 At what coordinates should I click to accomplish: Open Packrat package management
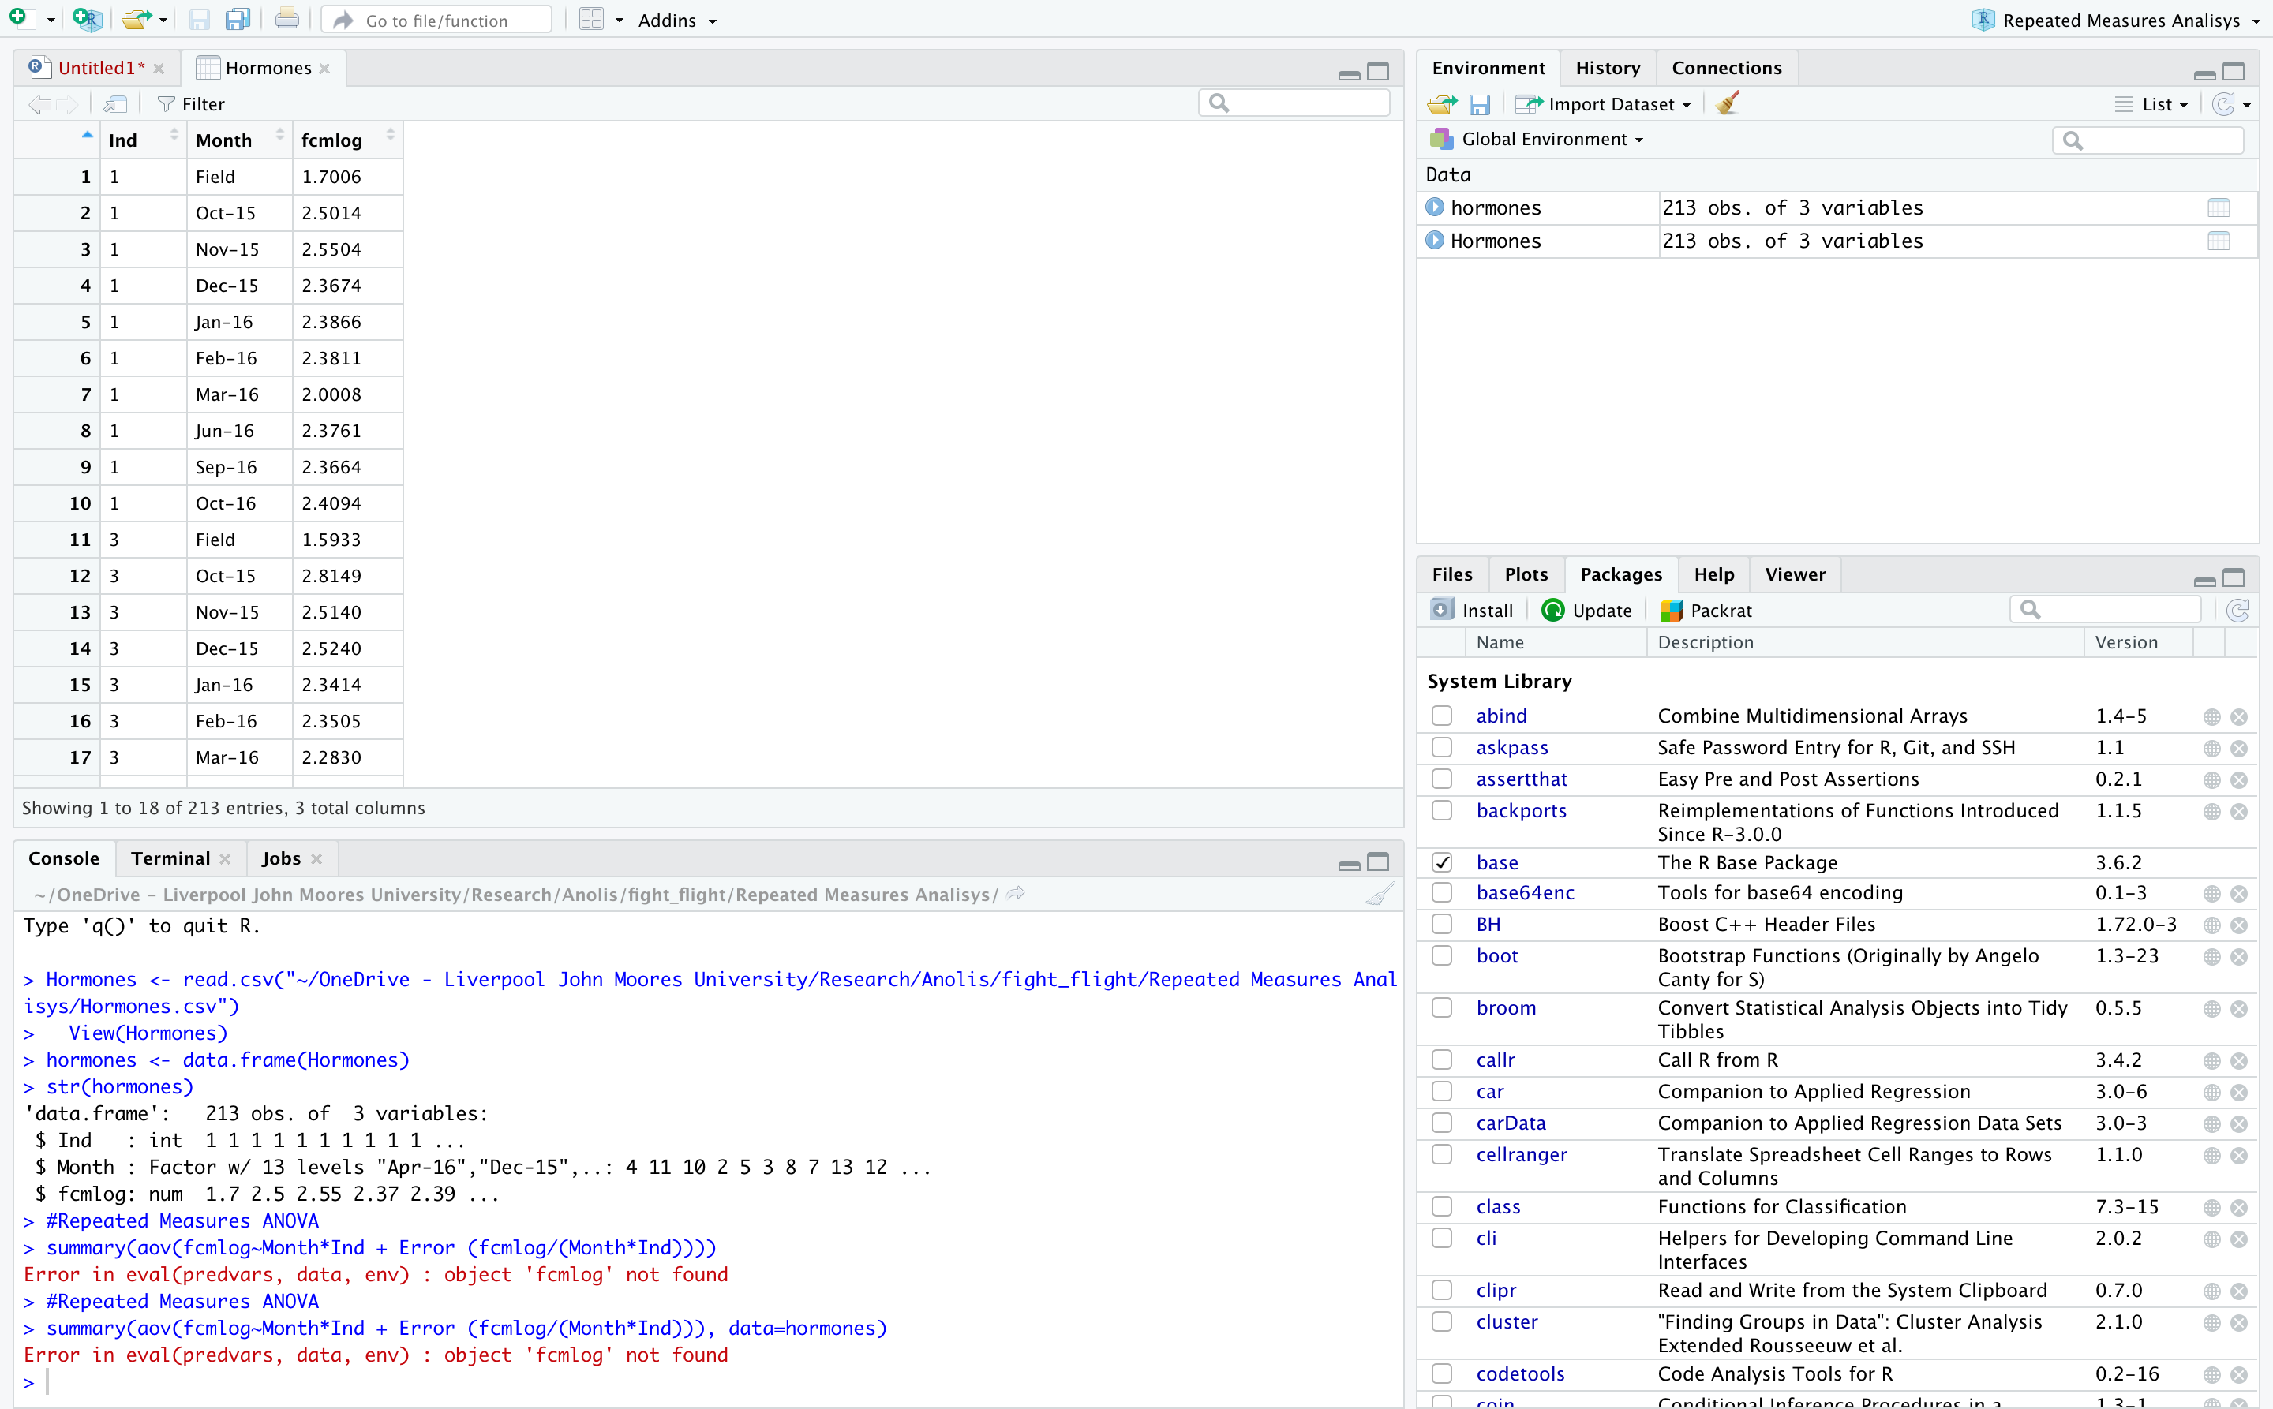click(x=1706, y=611)
